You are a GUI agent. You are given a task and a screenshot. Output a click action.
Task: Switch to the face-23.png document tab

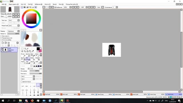click(104, 94)
